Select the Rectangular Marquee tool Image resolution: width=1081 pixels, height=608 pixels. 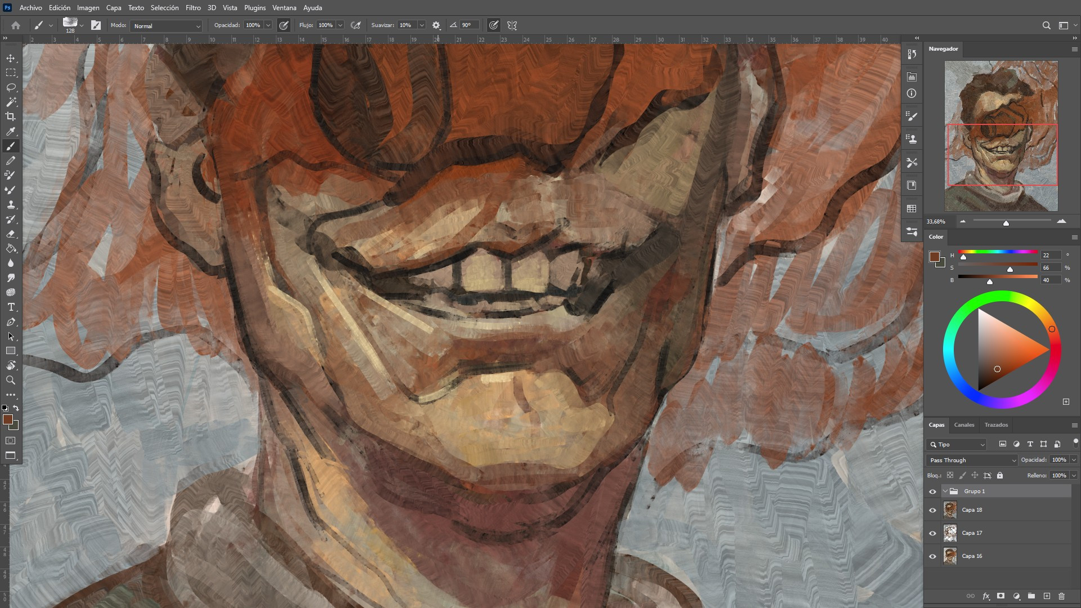click(x=11, y=73)
